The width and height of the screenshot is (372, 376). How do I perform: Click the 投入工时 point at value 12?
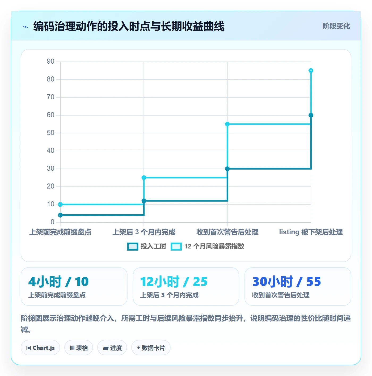coord(144,201)
